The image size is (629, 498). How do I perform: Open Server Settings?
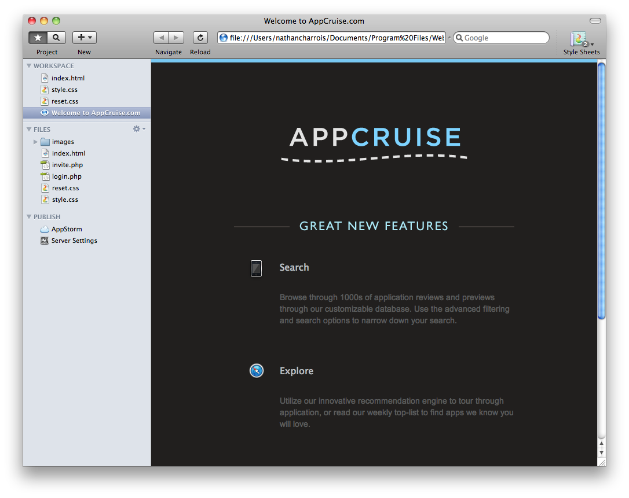click(x=74, y=241)
